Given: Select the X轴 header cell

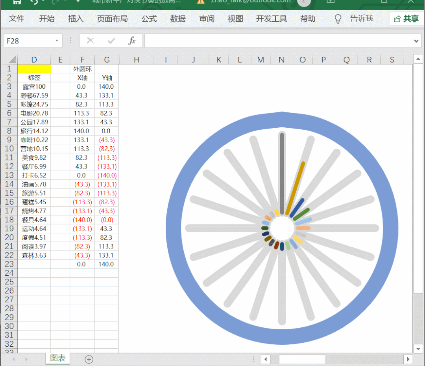Looking at the screenshot, I should [x=82, y=78].
